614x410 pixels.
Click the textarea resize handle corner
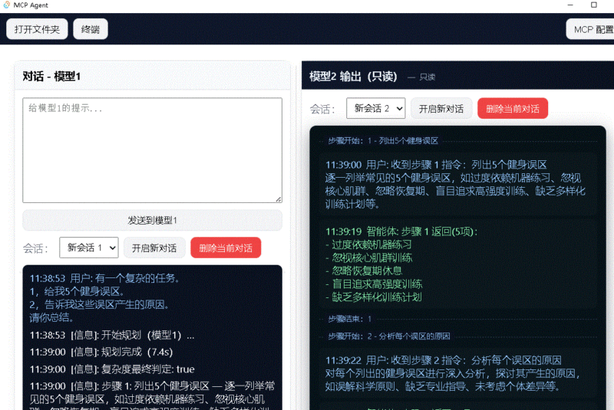tap(279, 199)
